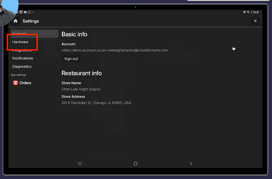This screenshot has height=179, width=272.
Task: Close the Settings screen with X
Action: tap(255, 21)
